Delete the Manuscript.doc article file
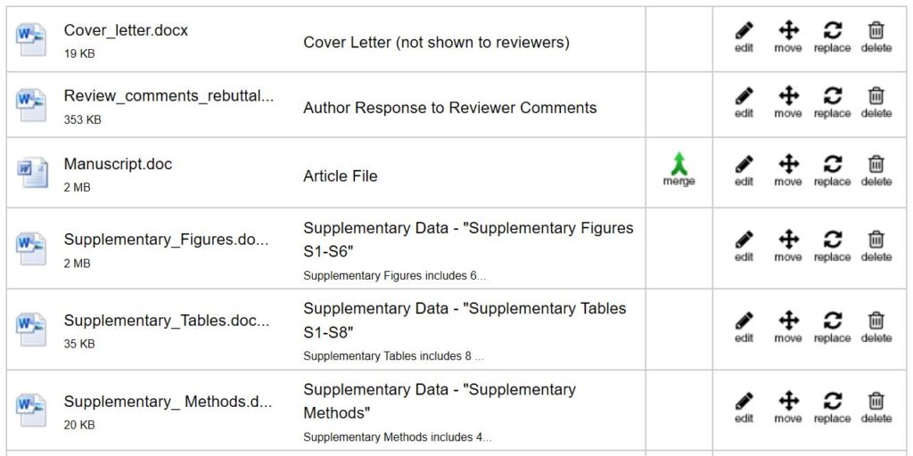Viewport: 913px width, 456px height. [876, 171]
